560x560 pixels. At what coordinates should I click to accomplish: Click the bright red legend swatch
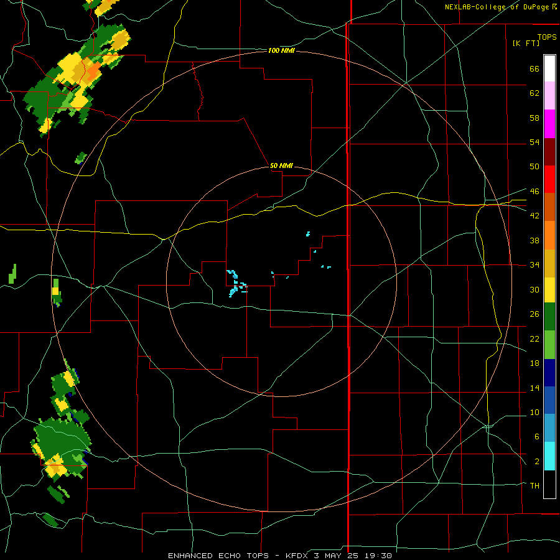549,179
